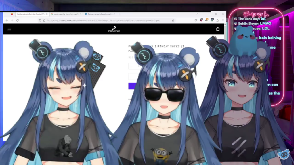Click the $20 price text
294x165 pixels.
point(131,57)
